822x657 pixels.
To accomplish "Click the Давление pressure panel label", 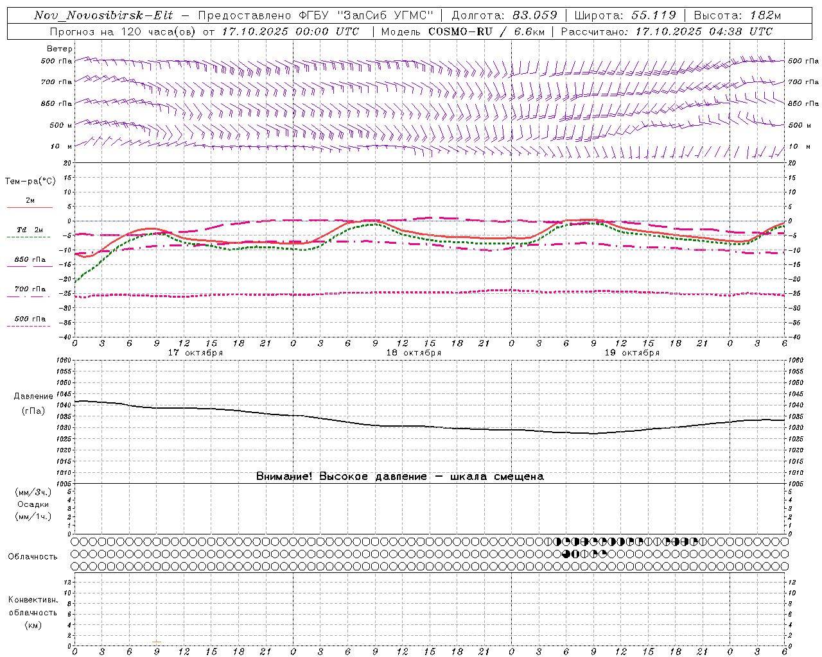I will pyautogui.click(x=33, y=397).
